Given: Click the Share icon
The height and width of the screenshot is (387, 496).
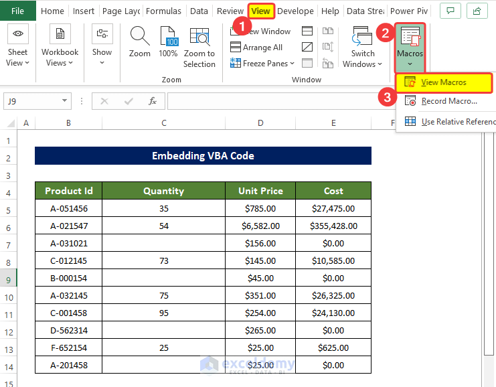Looking at the screenshot, I should (477, 11).
